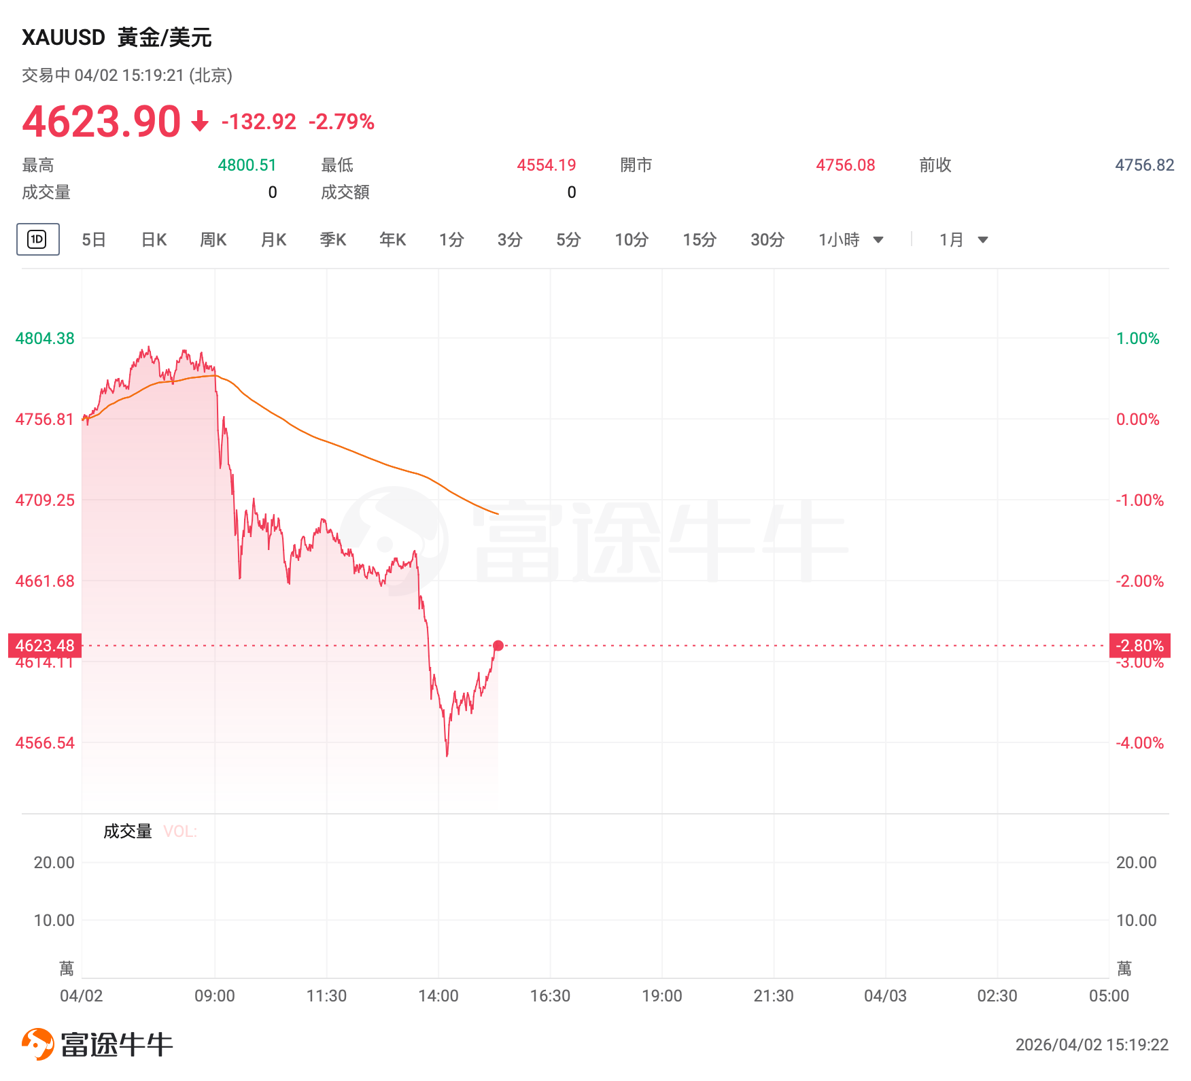Select the 30分 interval tab
This screenshot has width=1191, height=1081.
tap(767, 240)
